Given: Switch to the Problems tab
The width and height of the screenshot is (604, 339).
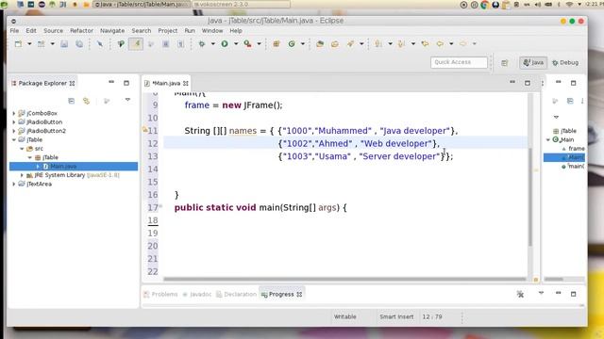Looking at the screenshot, I should 161,294.
